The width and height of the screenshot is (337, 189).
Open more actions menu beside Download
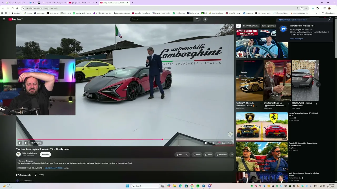[232, 155]
